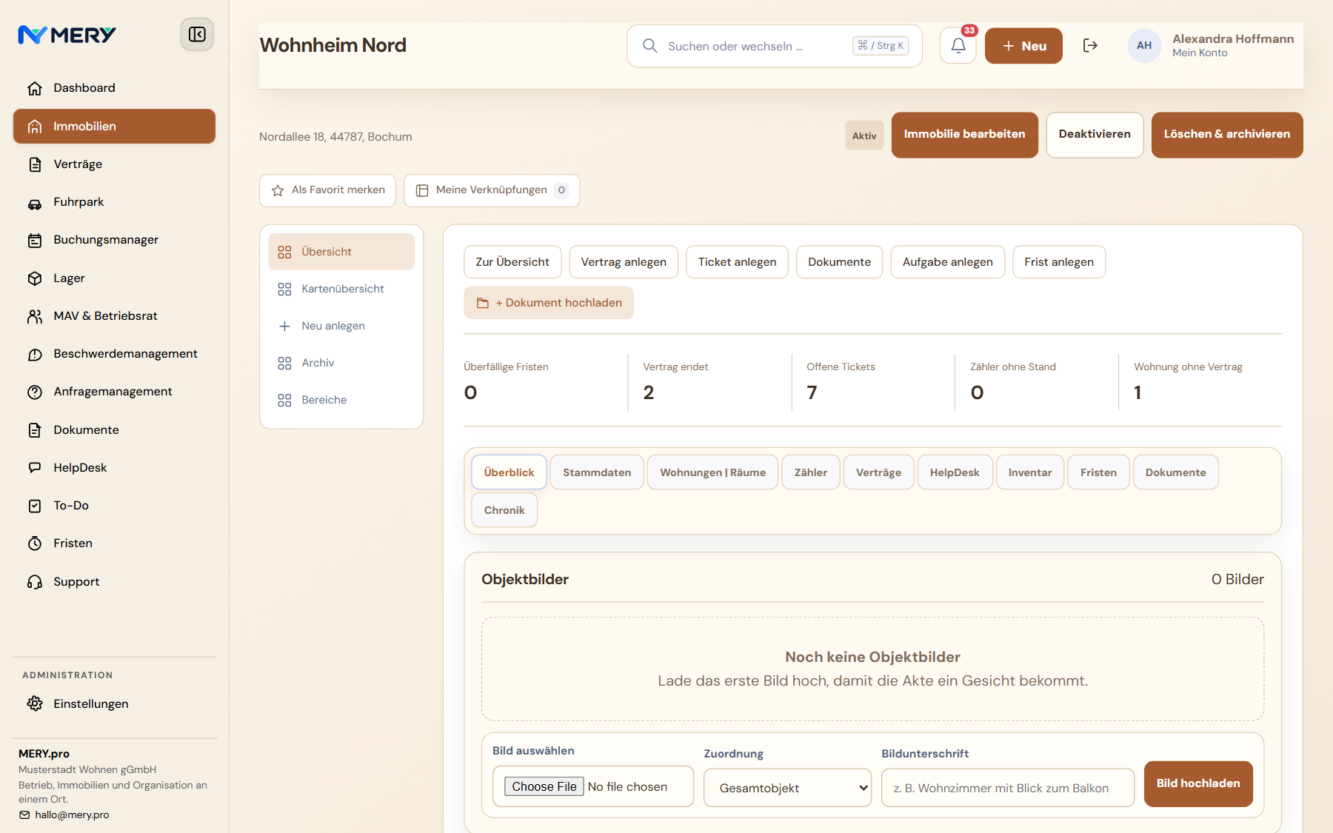Click the Dashboard house icon
The width and height of the screenshot is (1333, 833).
click(35, 88)
